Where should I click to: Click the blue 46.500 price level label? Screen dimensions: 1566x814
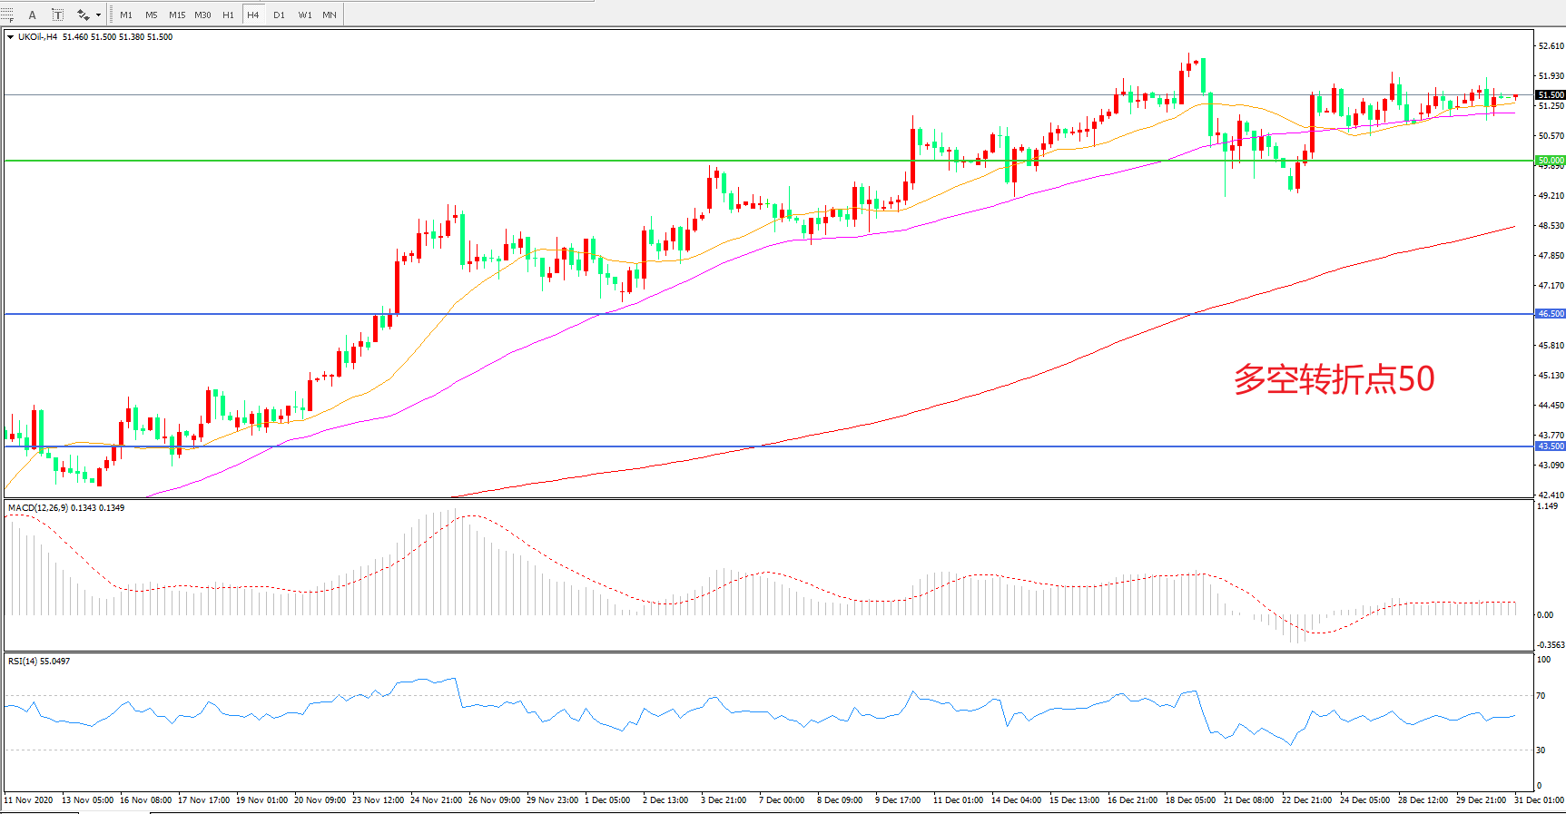(x=1550, y=314)
